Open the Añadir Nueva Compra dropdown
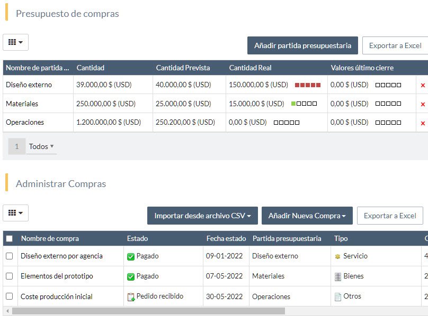This screenshot has width=428, height=316. coord(307,216)
